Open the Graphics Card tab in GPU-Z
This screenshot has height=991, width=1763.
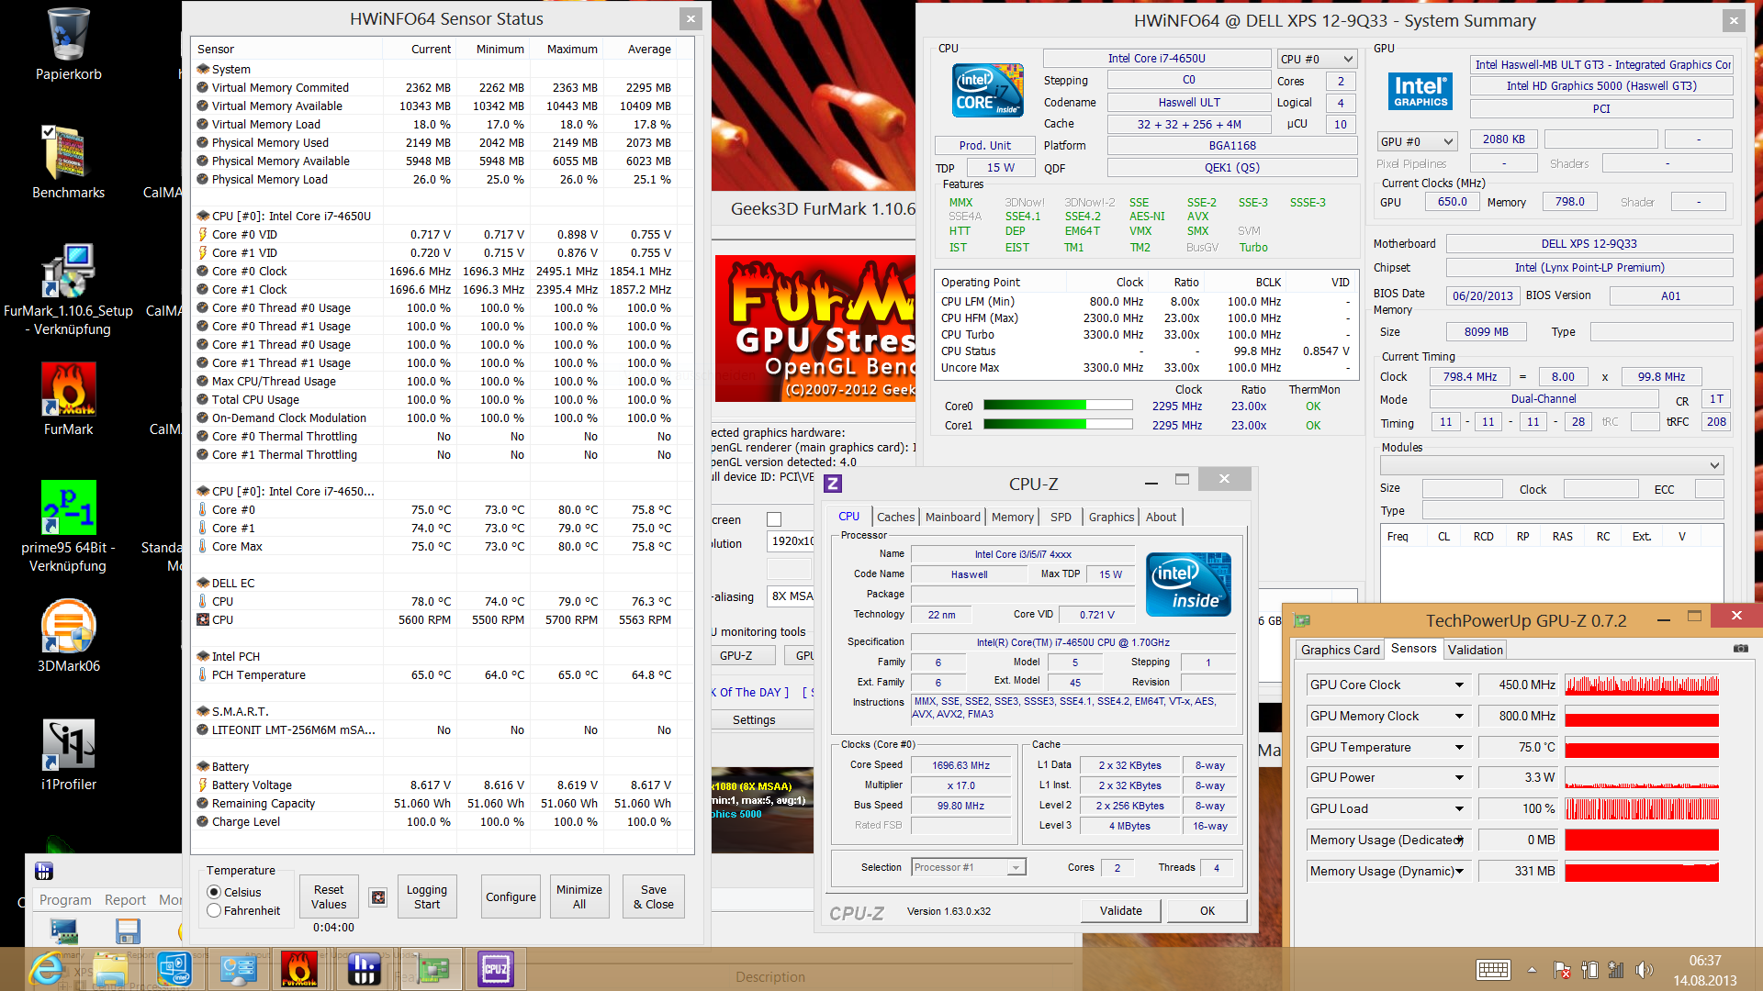(x=1340, y=650)
